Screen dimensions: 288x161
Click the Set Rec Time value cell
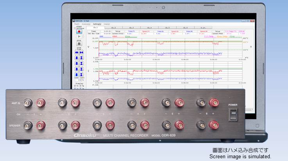[x=106, y=34]
